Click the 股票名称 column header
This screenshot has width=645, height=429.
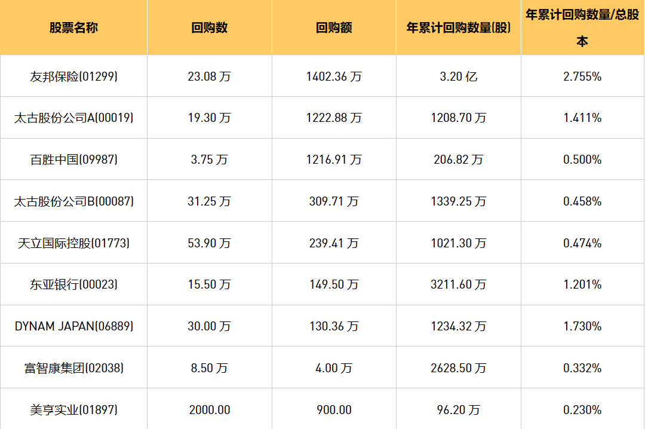tap(73, 28)
